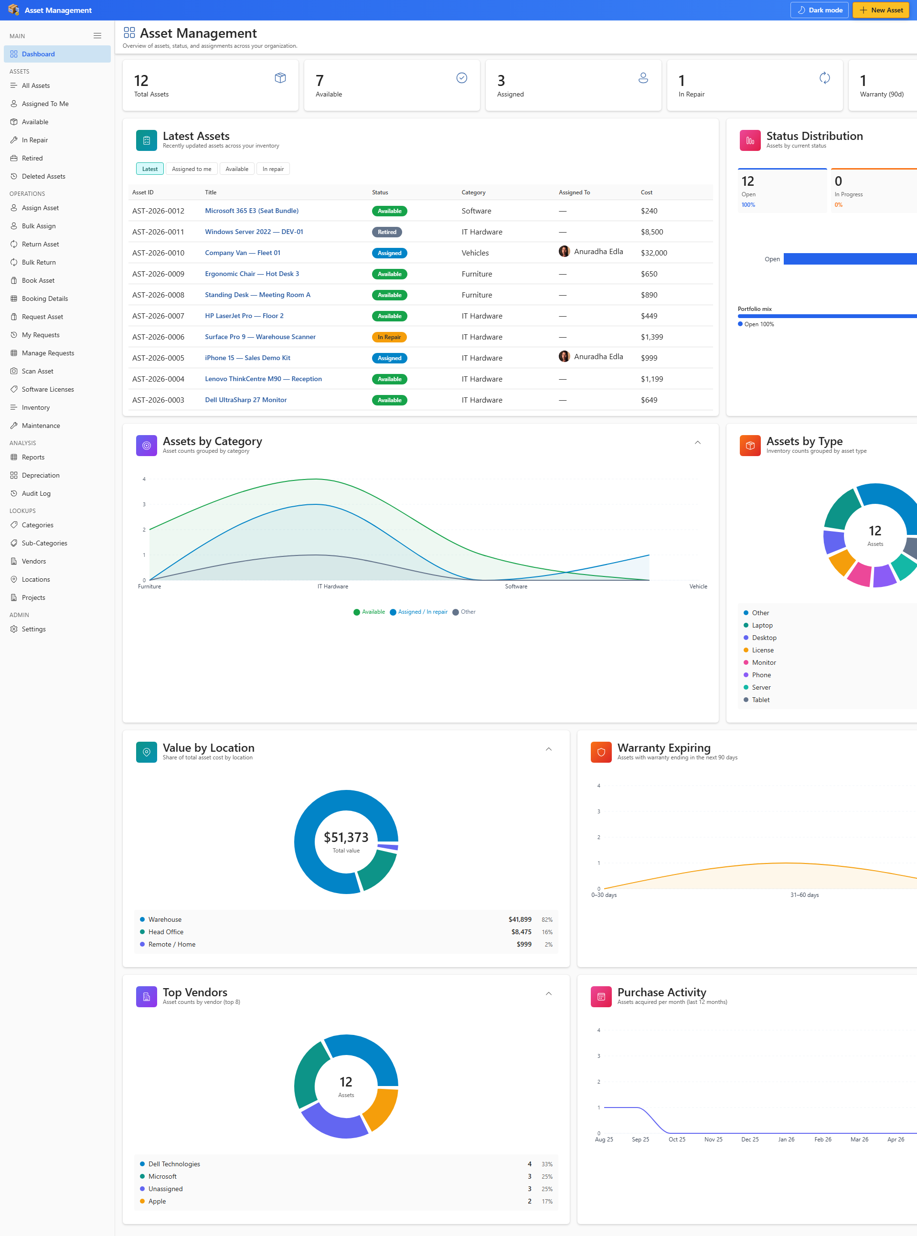The width and height of the screenshot is (917, 1236).
Task: Click the In Repair status badge
Action: tap(389, 337)
